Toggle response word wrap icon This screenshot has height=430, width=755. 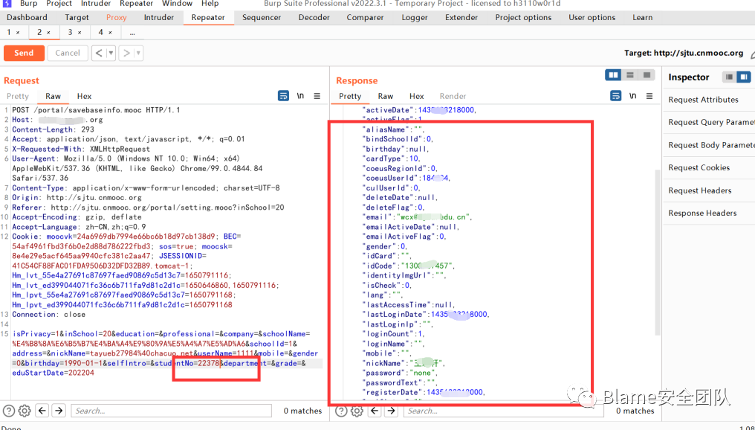click(x=616, y=96)
